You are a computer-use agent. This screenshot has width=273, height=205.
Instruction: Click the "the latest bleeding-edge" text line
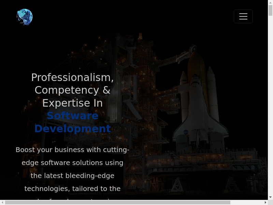click(72, 176)
